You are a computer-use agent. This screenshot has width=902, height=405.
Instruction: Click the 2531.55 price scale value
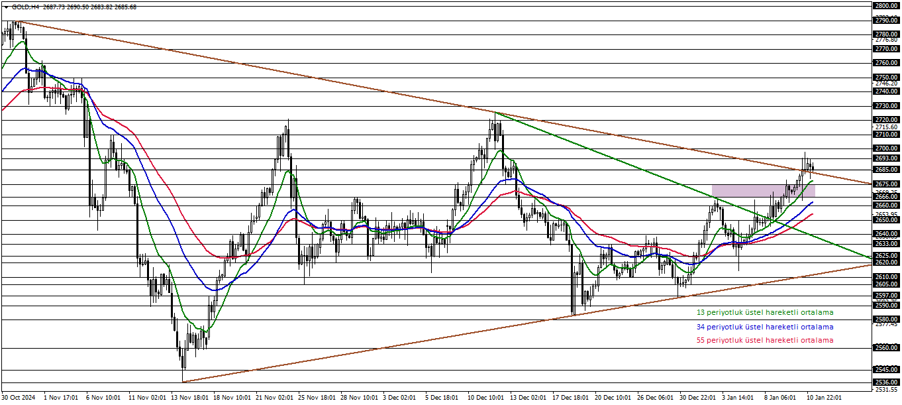(x=885, y=389)
